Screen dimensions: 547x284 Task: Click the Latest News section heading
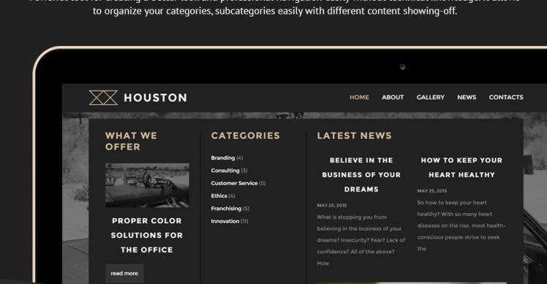(x=354, y=135)
